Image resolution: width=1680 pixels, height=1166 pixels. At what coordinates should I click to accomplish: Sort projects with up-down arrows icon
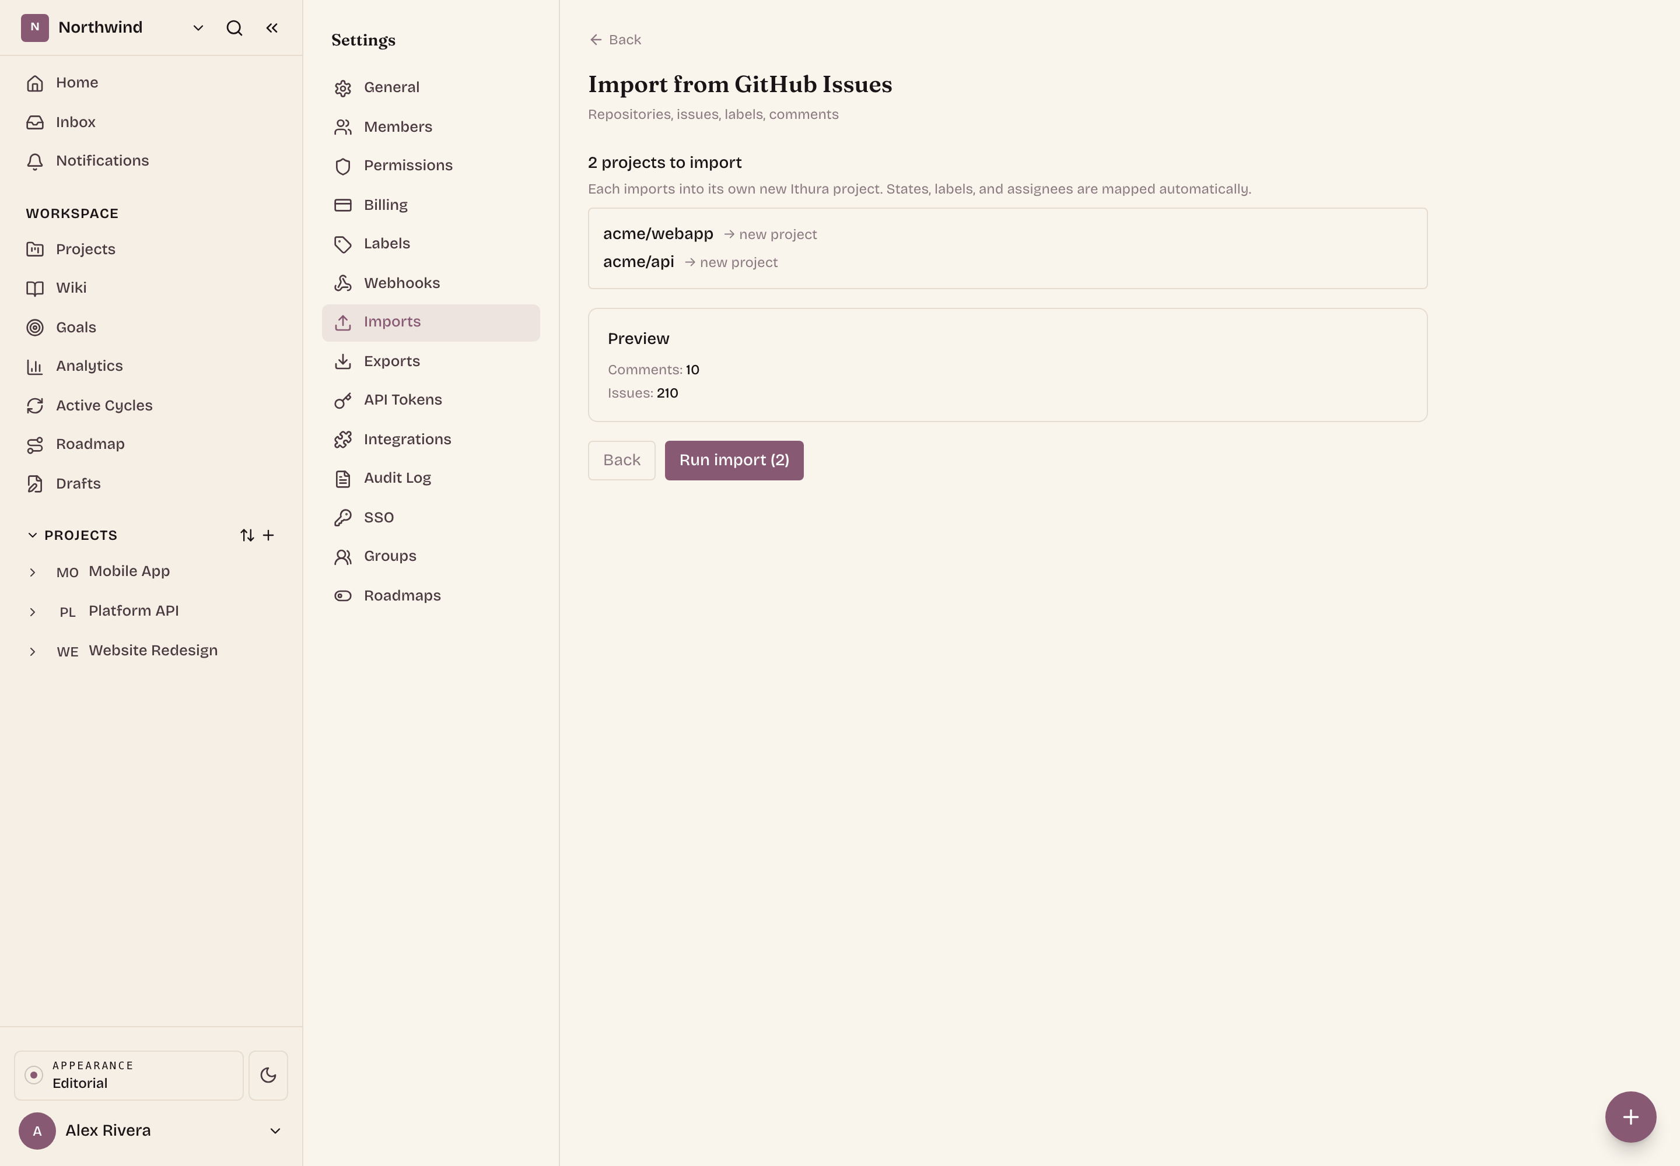click(x=247, y=536)
